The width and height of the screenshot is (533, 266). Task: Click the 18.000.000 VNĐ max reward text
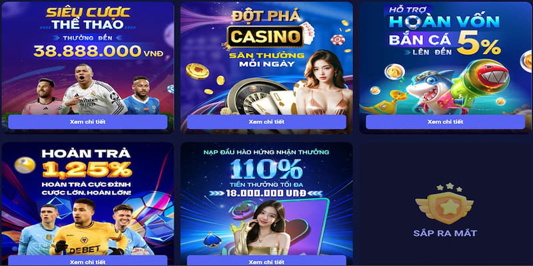point(266,194)
